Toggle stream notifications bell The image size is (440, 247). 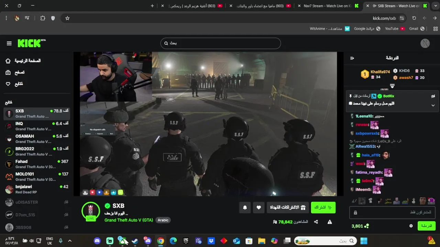point(245,208)
